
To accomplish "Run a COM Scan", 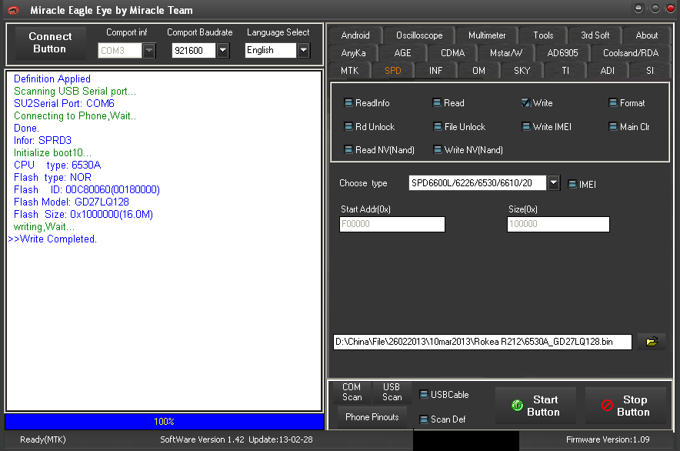I will (352, 392).
